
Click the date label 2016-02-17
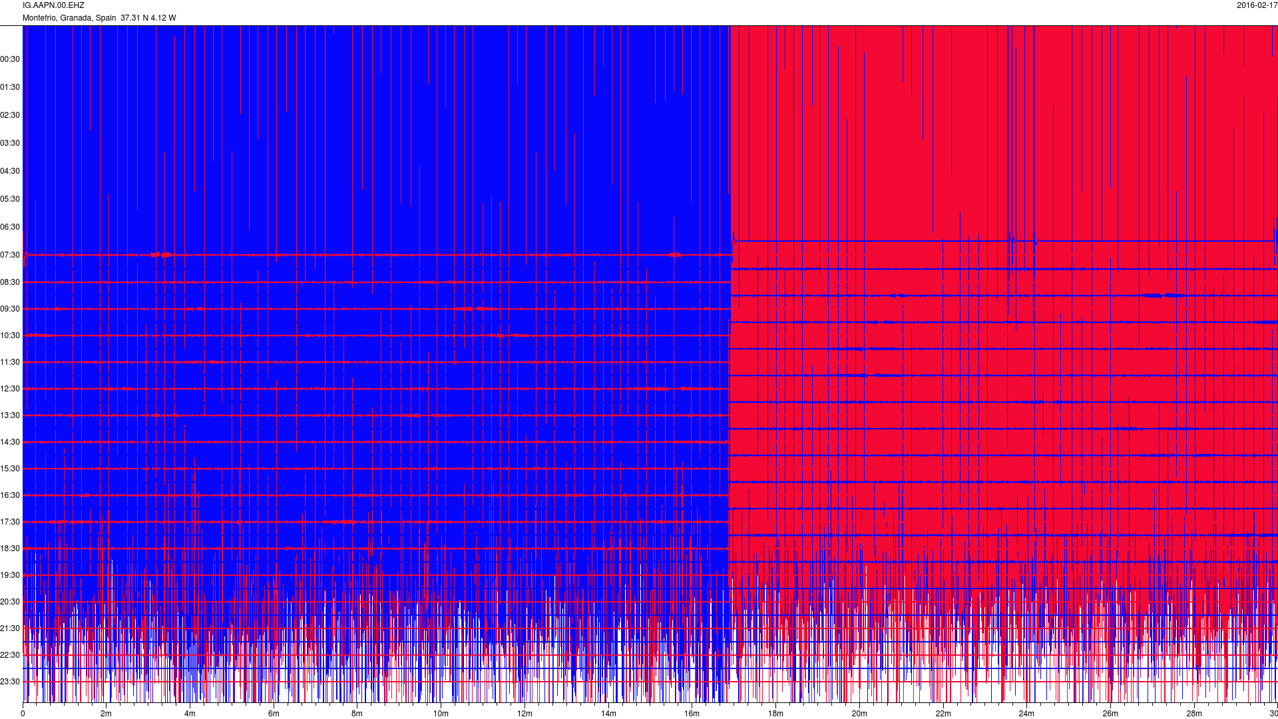tap(1257, 5)
